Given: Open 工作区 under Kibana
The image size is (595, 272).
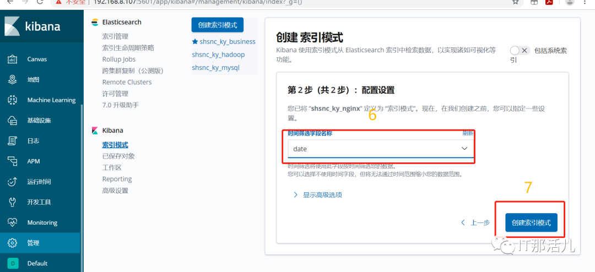Looking at the screenshot, I should (x=112, y=168).
